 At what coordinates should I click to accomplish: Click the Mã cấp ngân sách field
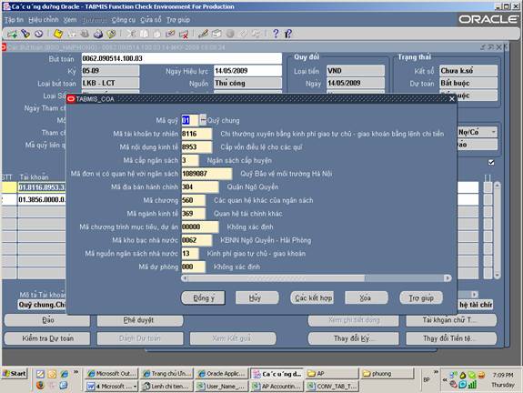pyautogui.click(x=190, y=160)
